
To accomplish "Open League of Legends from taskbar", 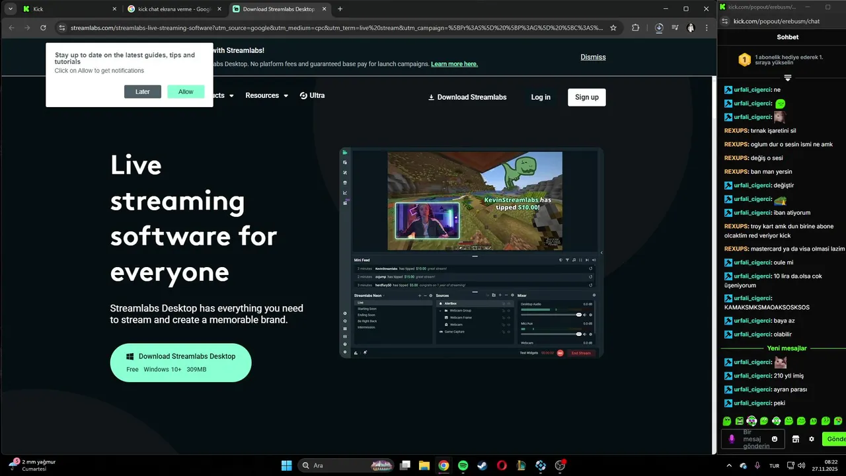I will point(521,465).
